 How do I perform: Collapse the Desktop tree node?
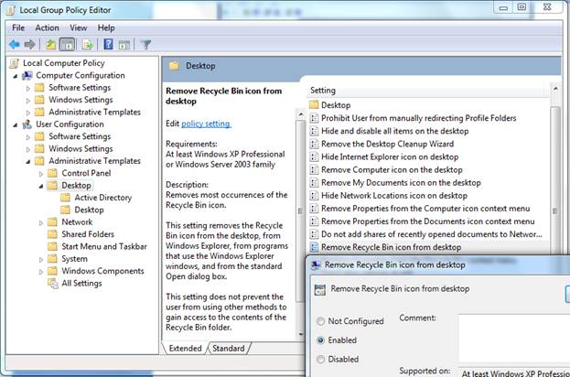click(x=41, y=186)
